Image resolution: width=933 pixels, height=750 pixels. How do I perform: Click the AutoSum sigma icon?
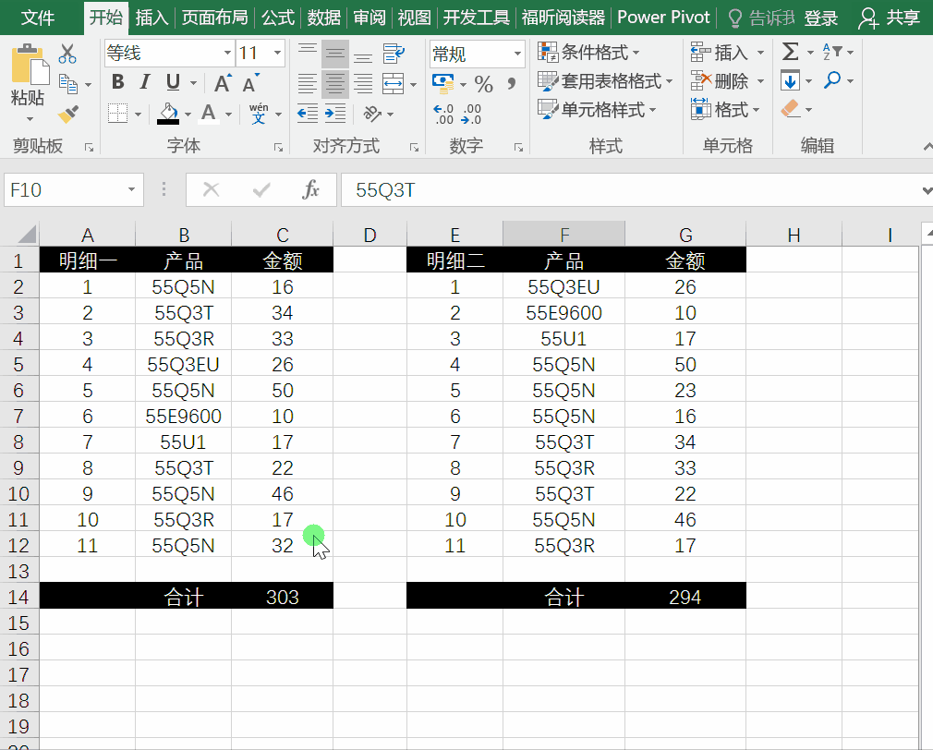790,52
